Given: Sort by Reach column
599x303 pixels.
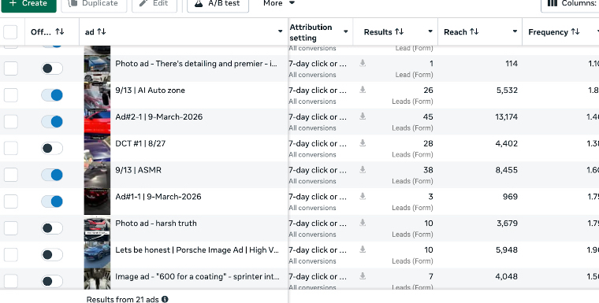Looking at the screenshot, I should pyautogui.click(x=474, y=31).
